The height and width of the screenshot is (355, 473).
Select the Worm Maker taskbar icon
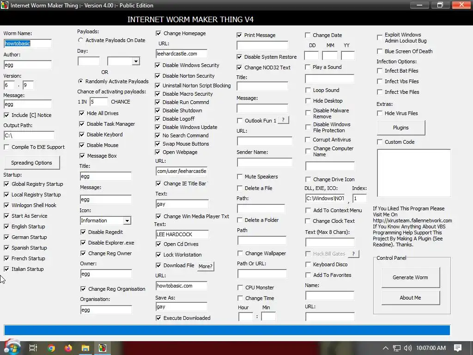click(x=103, y=348)
